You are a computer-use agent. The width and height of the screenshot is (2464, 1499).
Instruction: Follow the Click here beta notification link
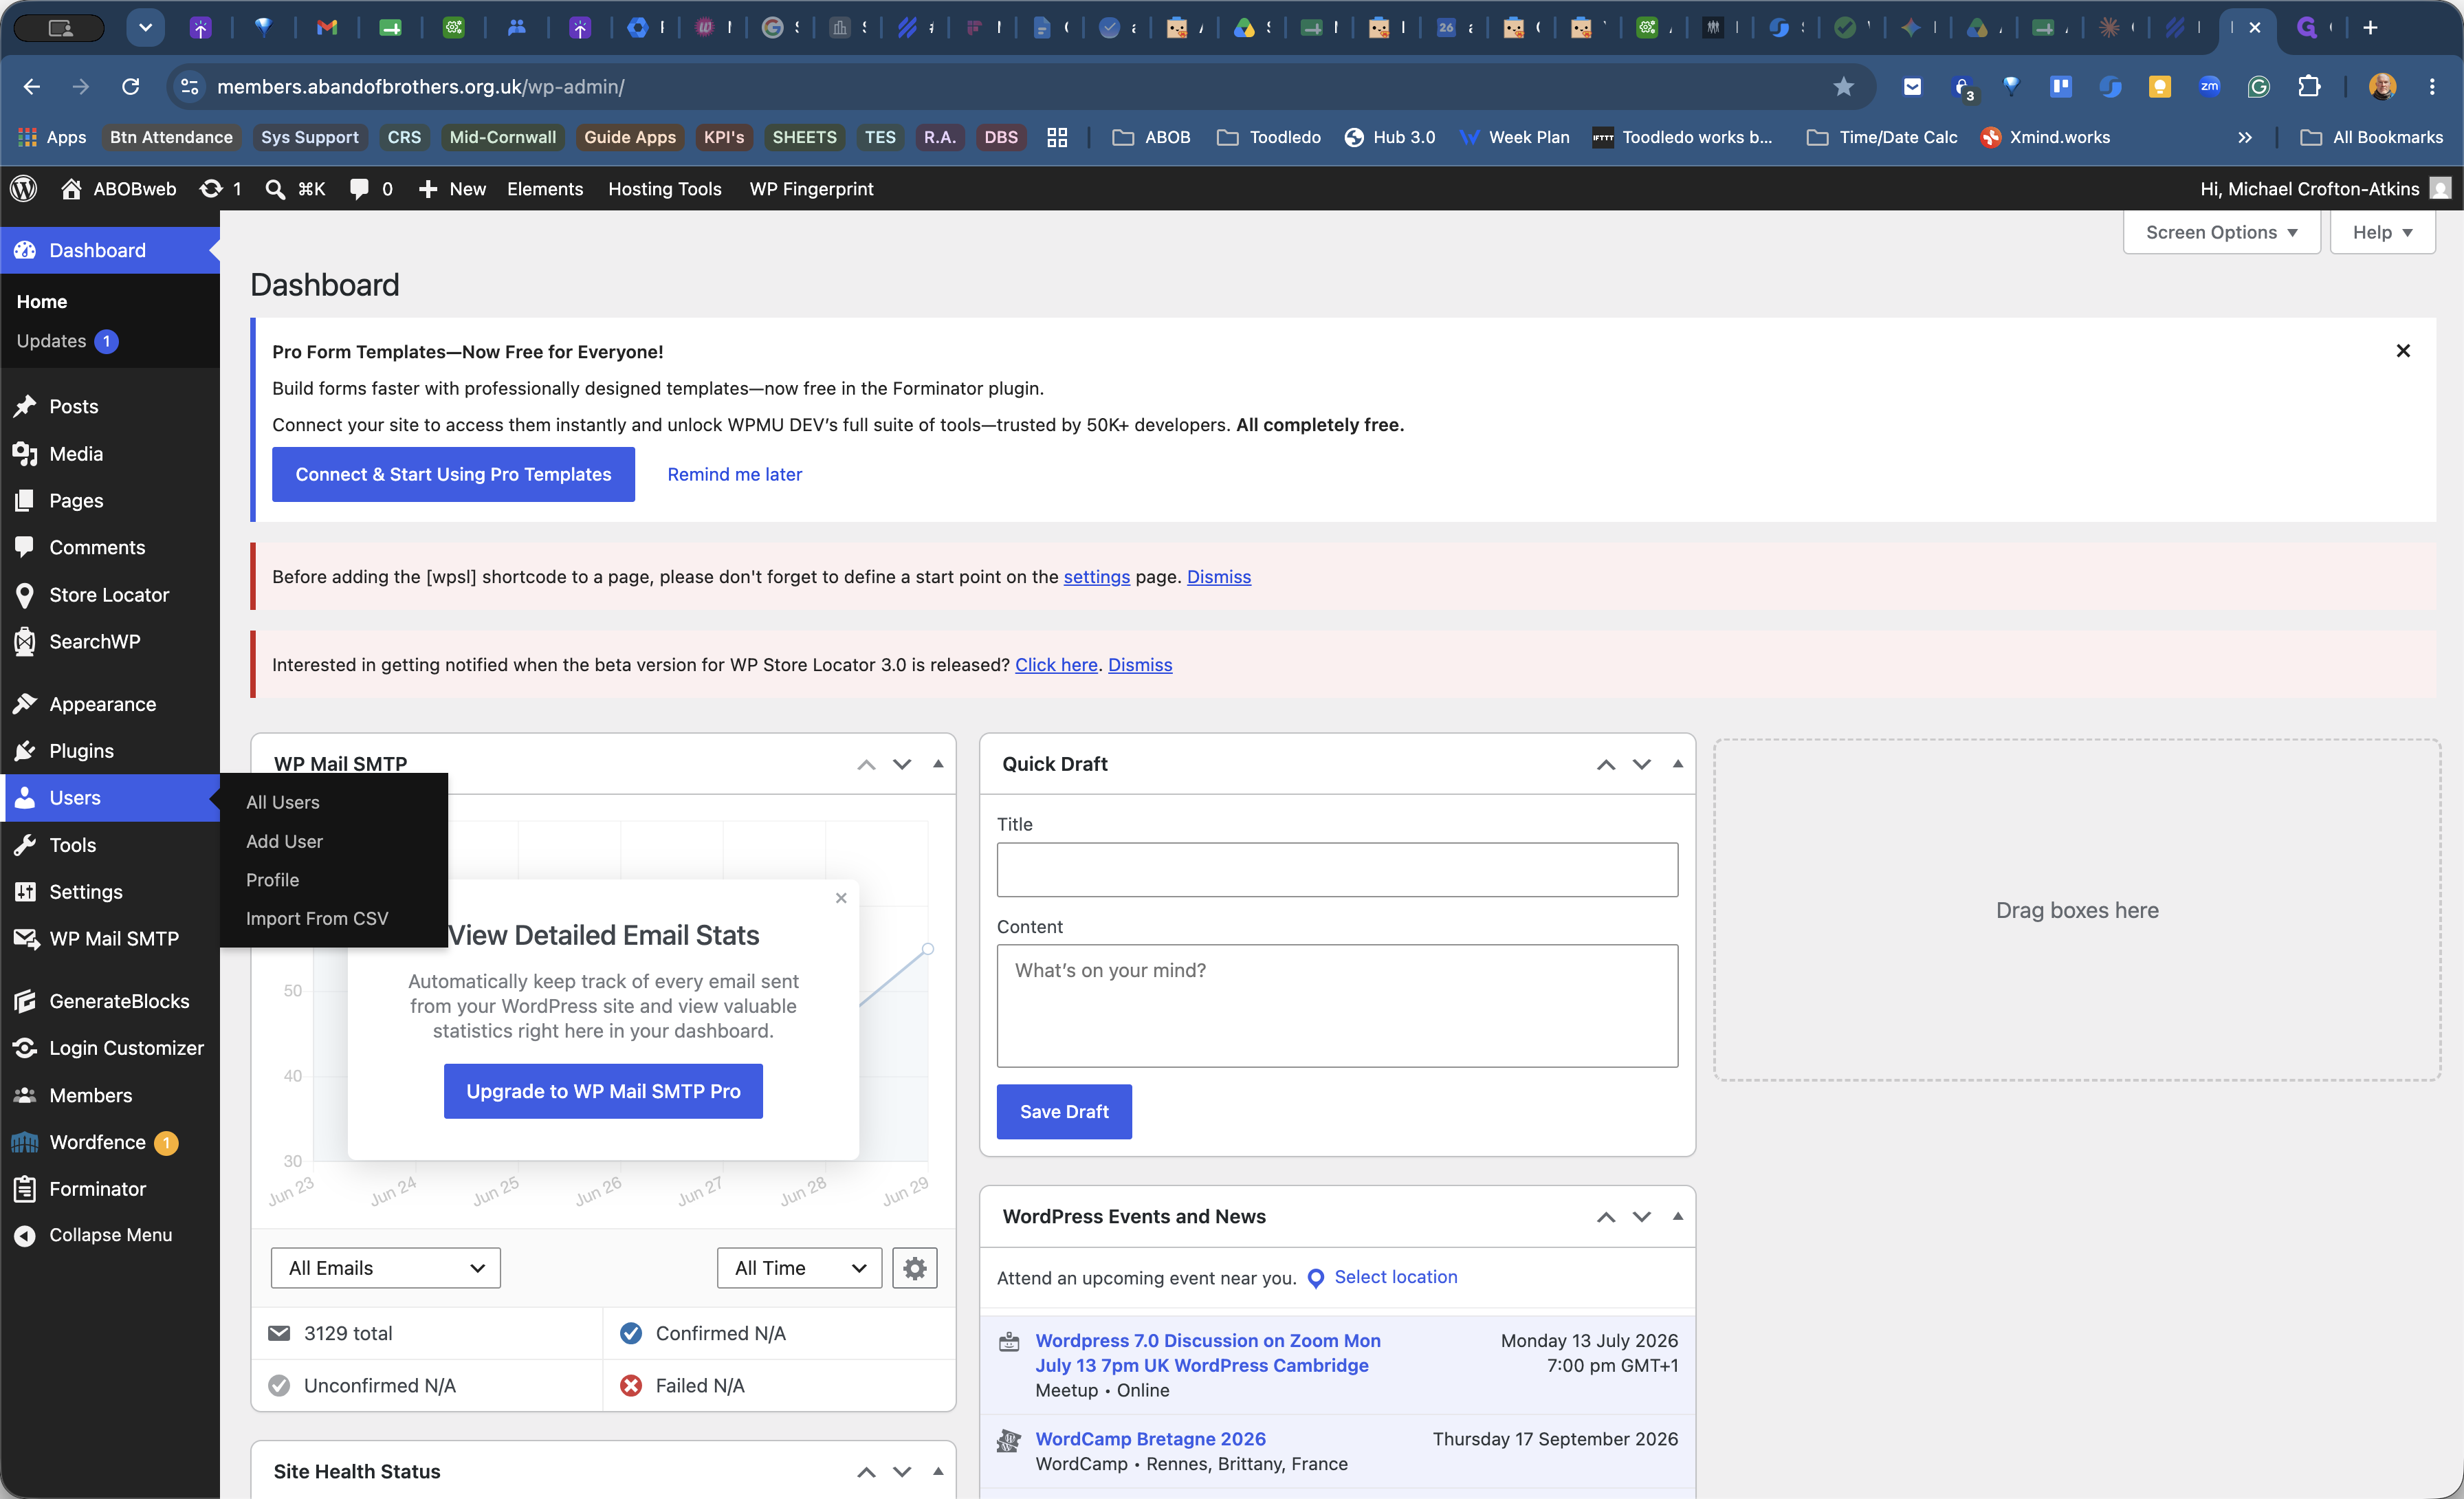pos(1056,665)
